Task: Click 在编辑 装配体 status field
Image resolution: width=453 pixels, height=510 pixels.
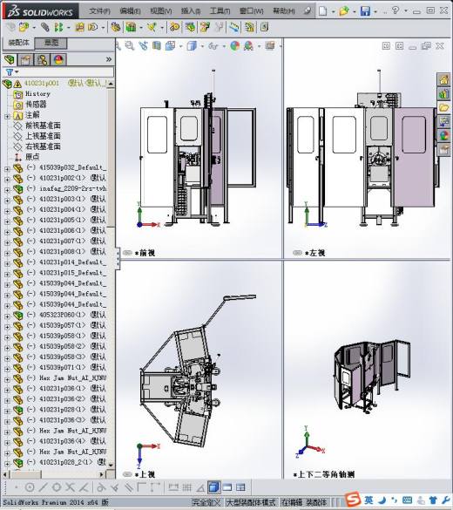Action: pyautogui.click(x=304, y=502)
